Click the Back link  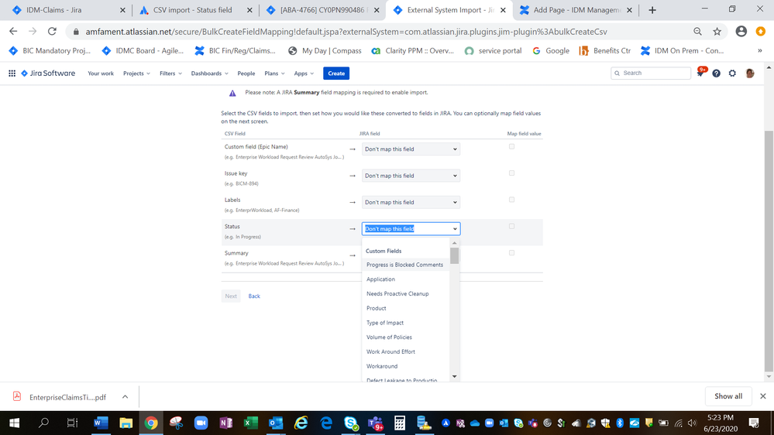pos(253,296)
